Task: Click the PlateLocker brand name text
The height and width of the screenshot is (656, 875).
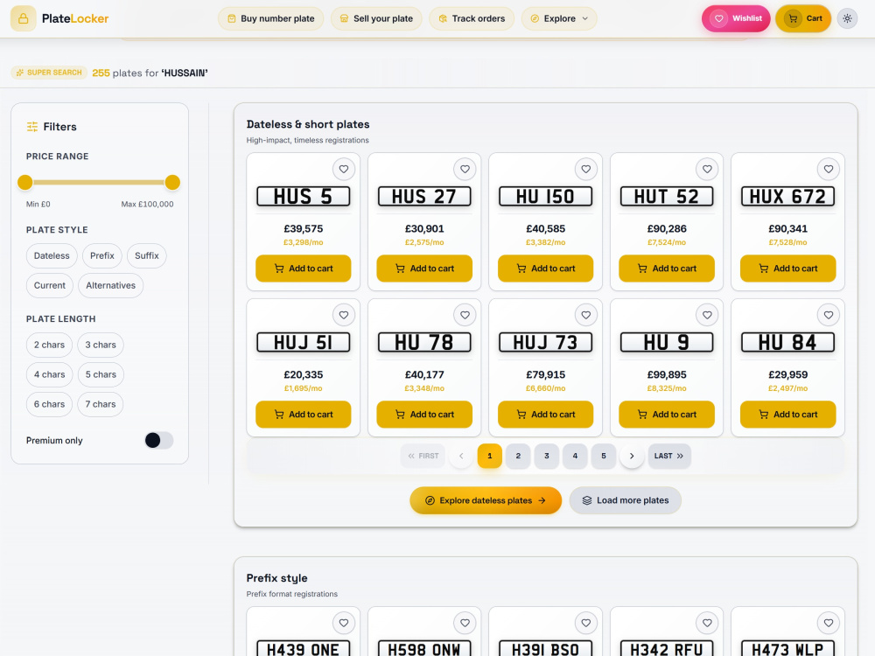Action: [x=75, y=18]
